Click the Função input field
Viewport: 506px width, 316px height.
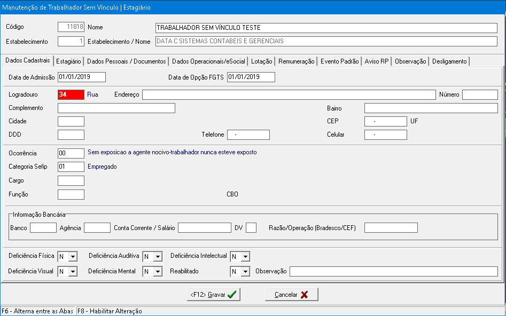tap(71, 194)
